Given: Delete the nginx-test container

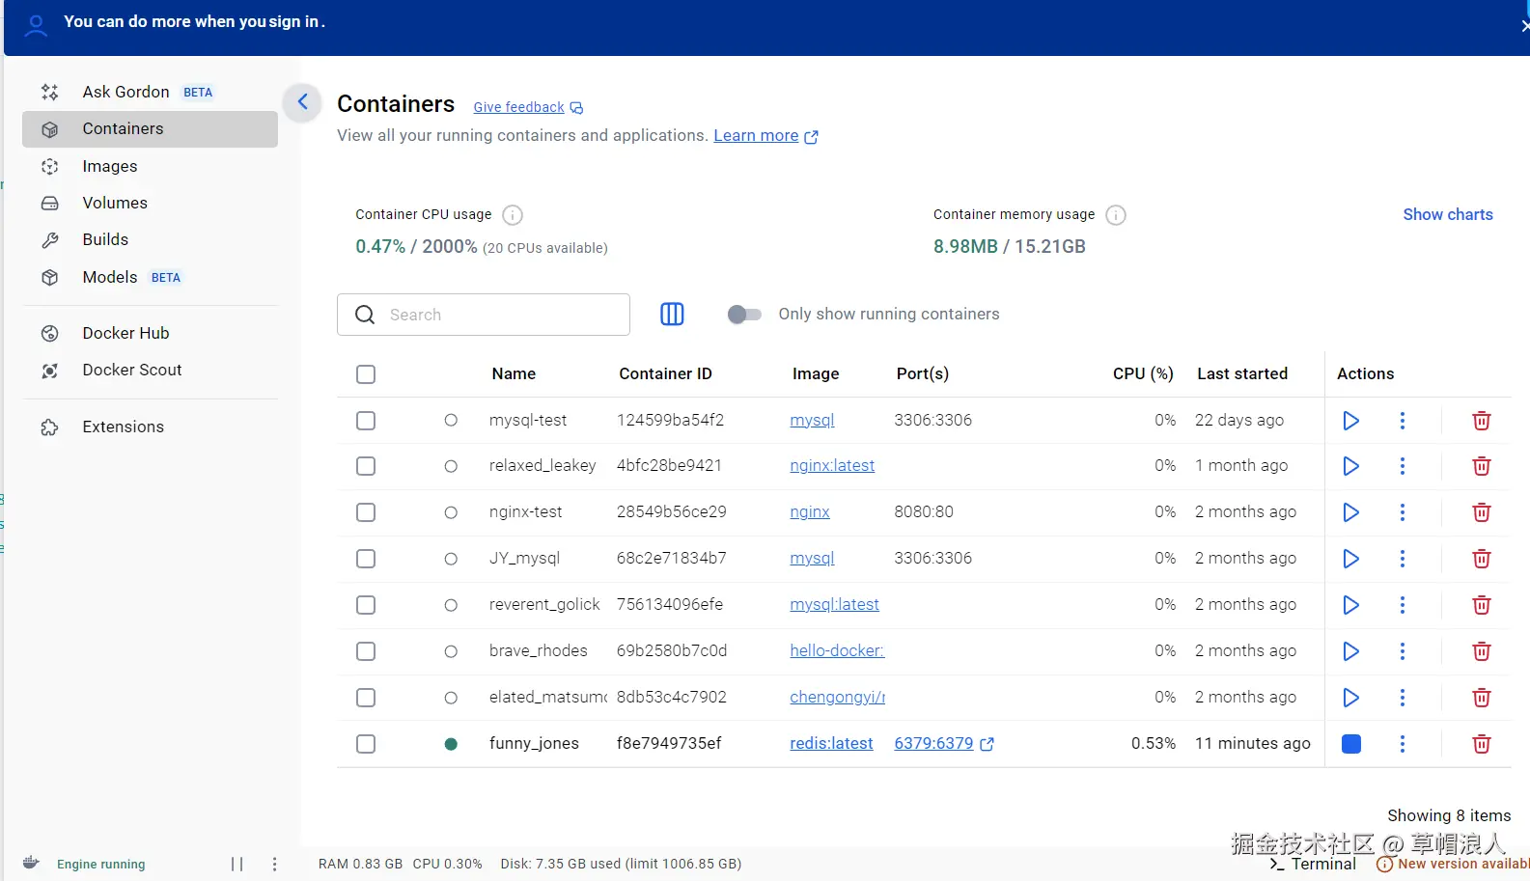Looking at the screenshot, I should click(x=1481, y=512).
